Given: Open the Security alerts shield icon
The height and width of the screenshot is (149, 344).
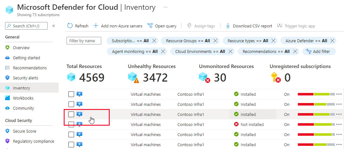Looking at the screenshot, I should click(x=8, y=78).
